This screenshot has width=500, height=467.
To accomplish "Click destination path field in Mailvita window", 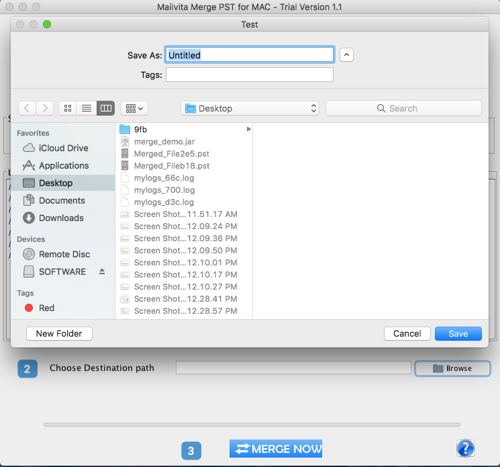I will coord(293,368).
